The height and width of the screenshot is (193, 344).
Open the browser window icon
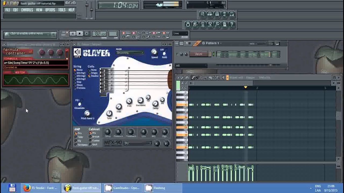point(224,14)
